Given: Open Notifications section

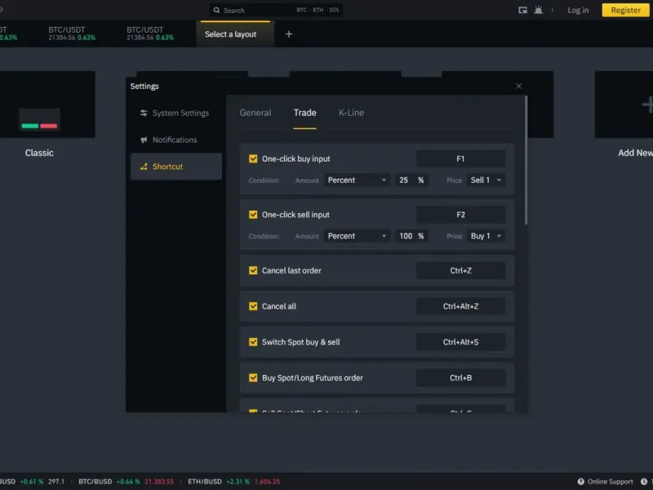Looking at the screenshot, I should pyautogui.click(x=176, y=140).
